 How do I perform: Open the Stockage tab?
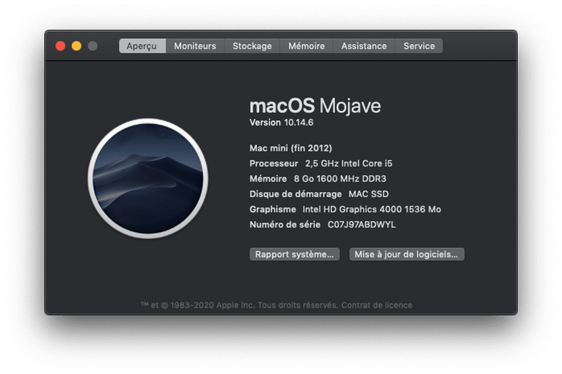pyautogui.click(x=252, y=46)
